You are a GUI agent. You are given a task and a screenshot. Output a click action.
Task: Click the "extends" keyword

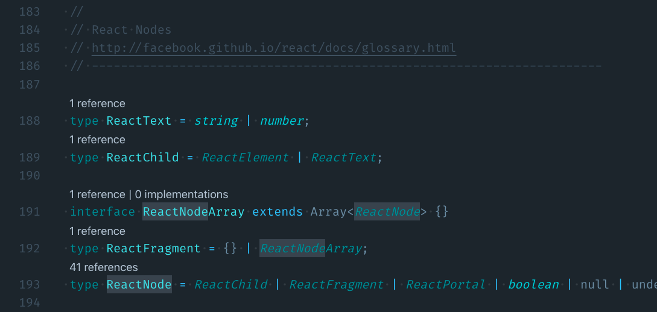278,211
